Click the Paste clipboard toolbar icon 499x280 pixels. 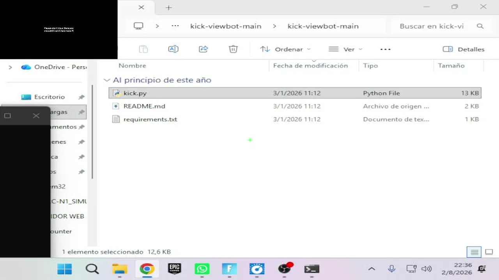[x=143, y=49]
